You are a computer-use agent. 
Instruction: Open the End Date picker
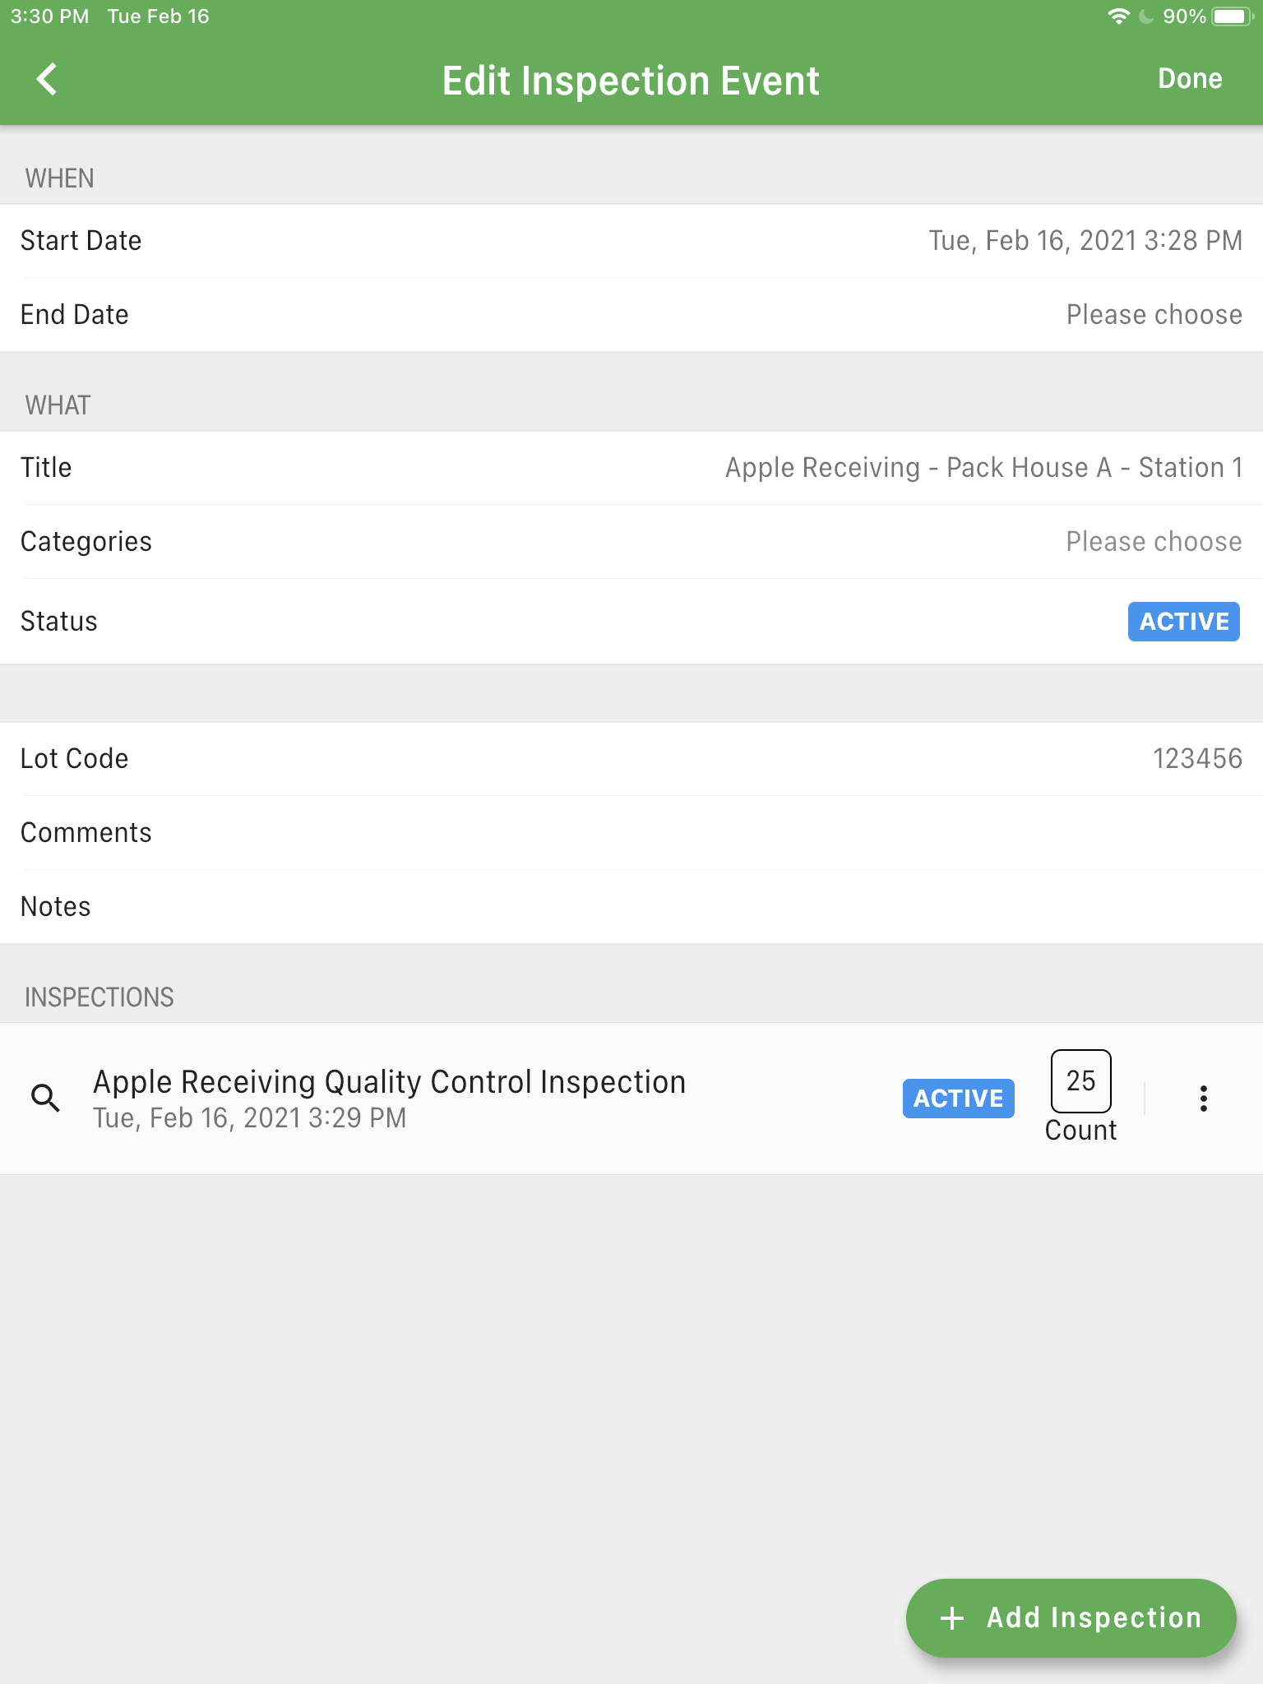(x=631, y=315)
